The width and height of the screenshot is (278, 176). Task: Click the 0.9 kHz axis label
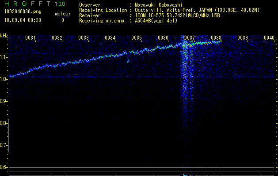[x=4, y=101]
